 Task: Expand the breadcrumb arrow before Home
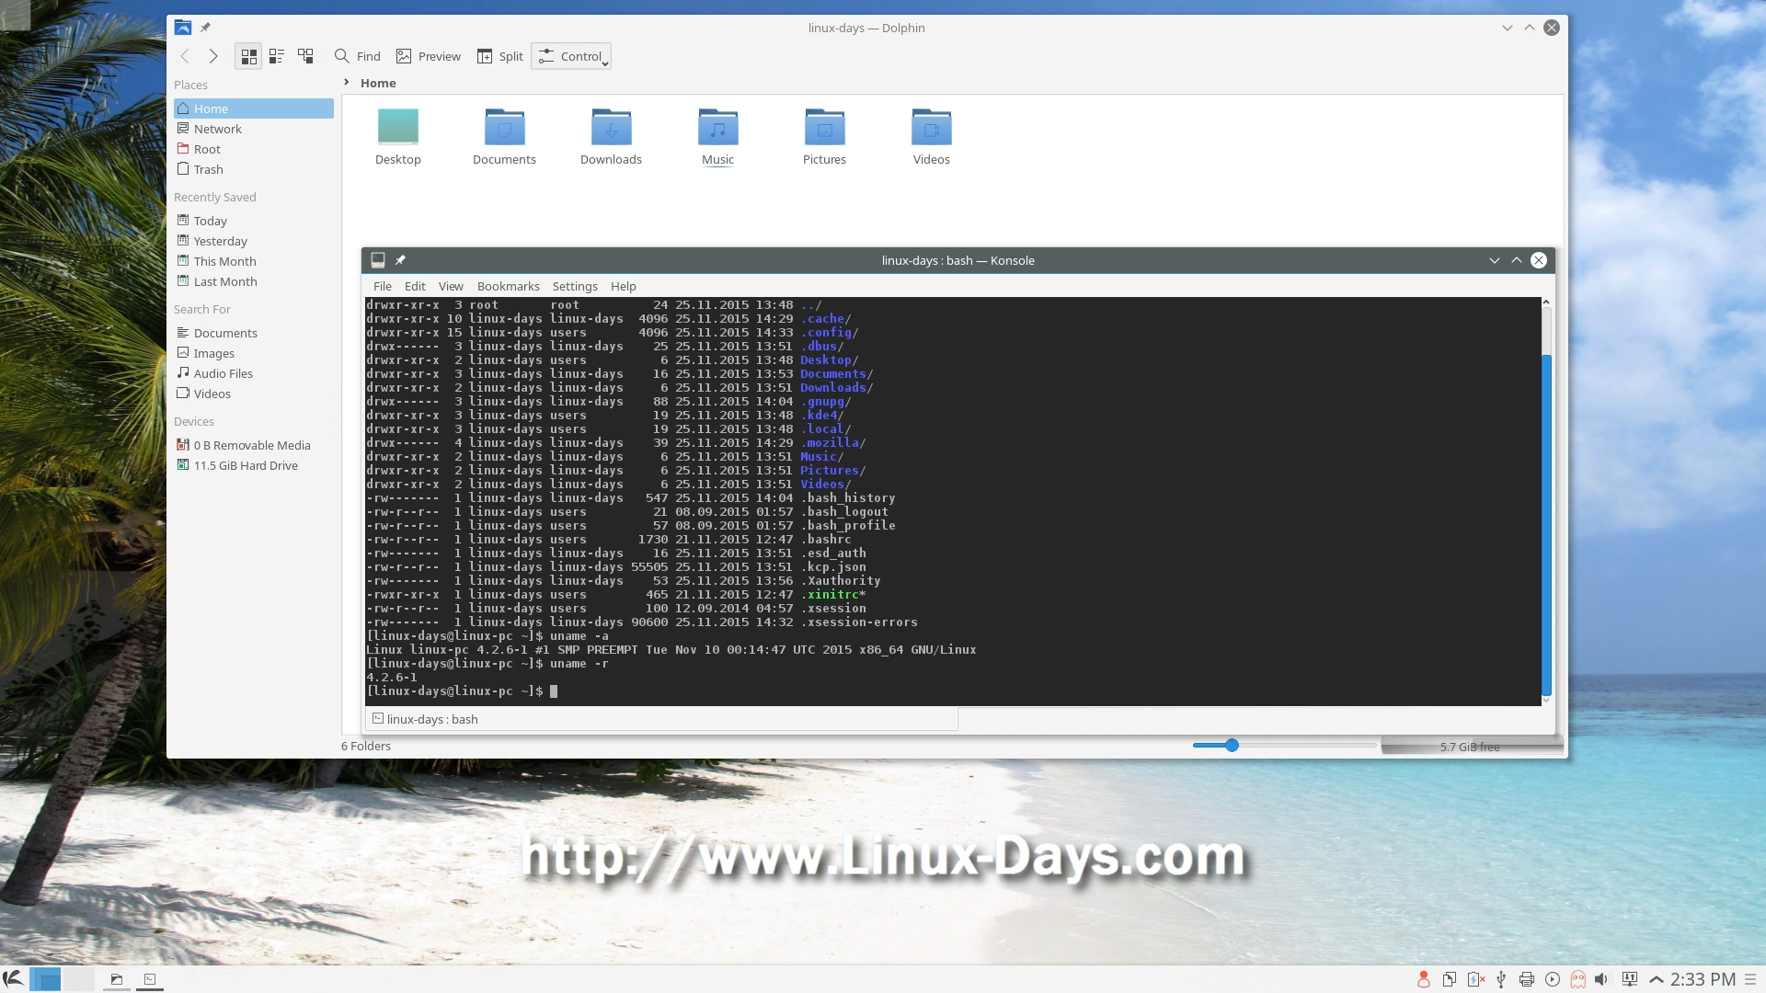pyautogui.click(x=347, y=83)
